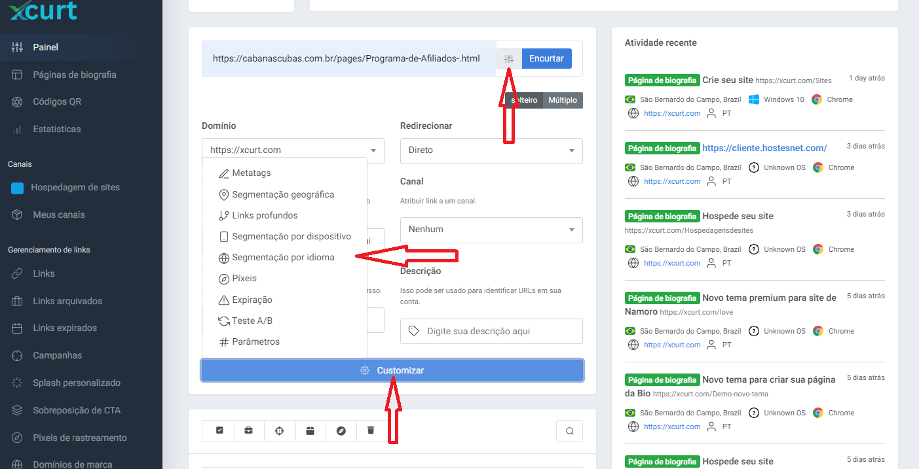Screen dimensions: 919x469
Task: Select Teste A/B in the options menu
Action: pyautogui.click(x=252, y=321)
